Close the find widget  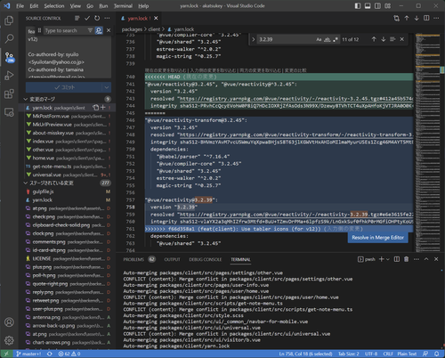tap(402, 39)
